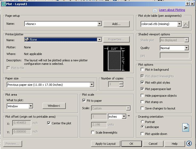Screen dimensions: 196x149
Task: Check Plot upside-down
Action: (x=142, y=134)
